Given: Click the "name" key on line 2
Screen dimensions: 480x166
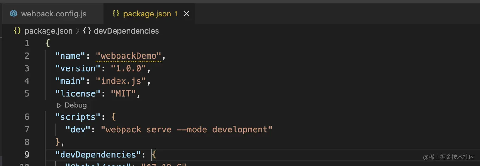Looking at the screenshot, I should tap(70, 56).
